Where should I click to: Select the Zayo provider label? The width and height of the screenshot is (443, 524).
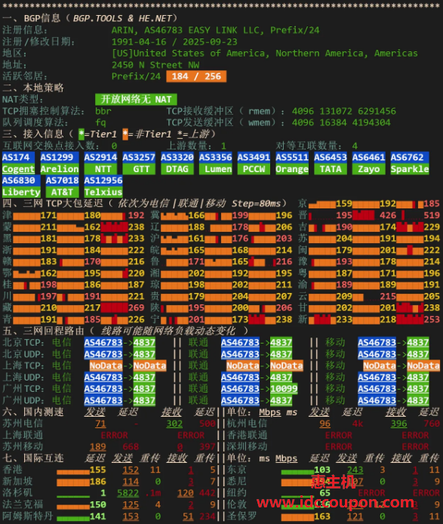[369, 169]
